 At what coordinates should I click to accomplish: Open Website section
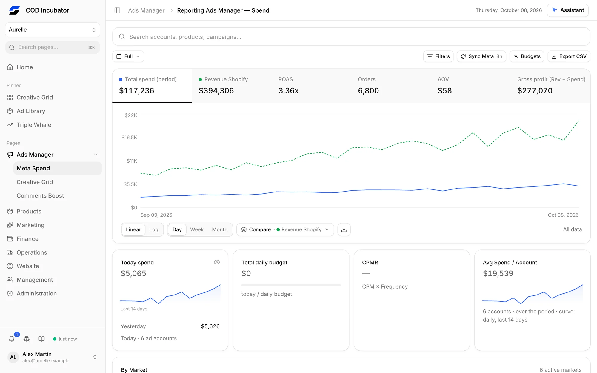tap(53, 266)
